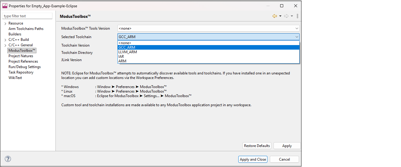Select Resource in the tree
The width and height of the screenshot is (401, 167).
coord(16,23)
